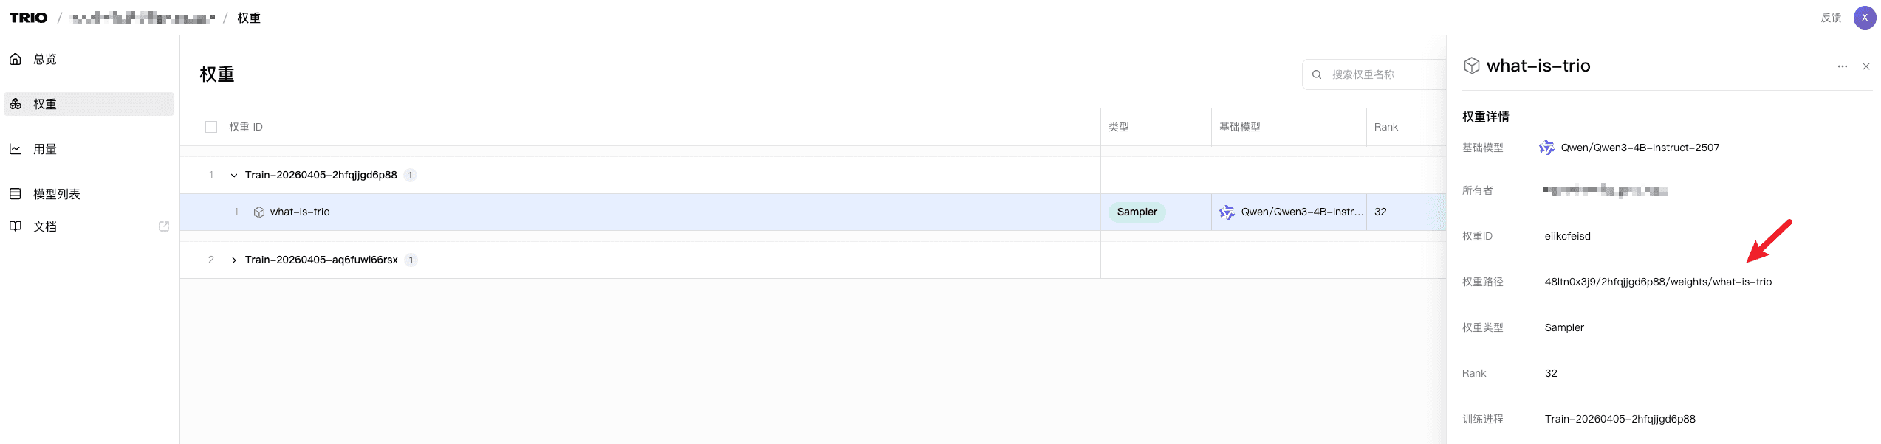This screenshot has height=444, width=1881.
Task: Click the TRIO logo
Action: tap(28, 18)
